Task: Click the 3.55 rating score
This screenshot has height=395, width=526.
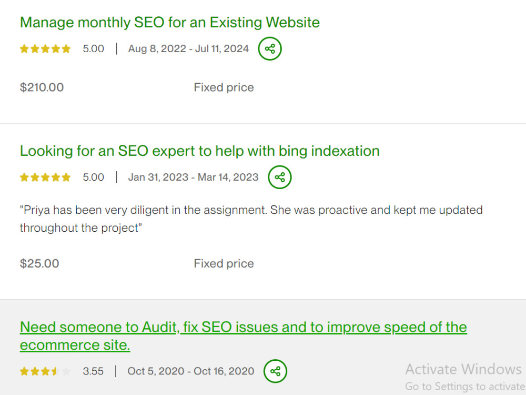Action: (93, 371)
